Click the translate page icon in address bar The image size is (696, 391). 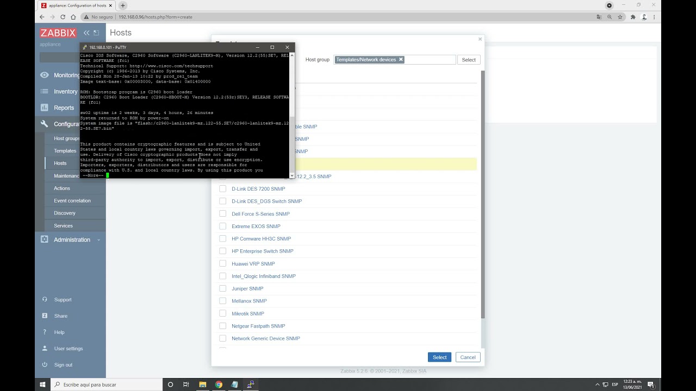(599, 17)
